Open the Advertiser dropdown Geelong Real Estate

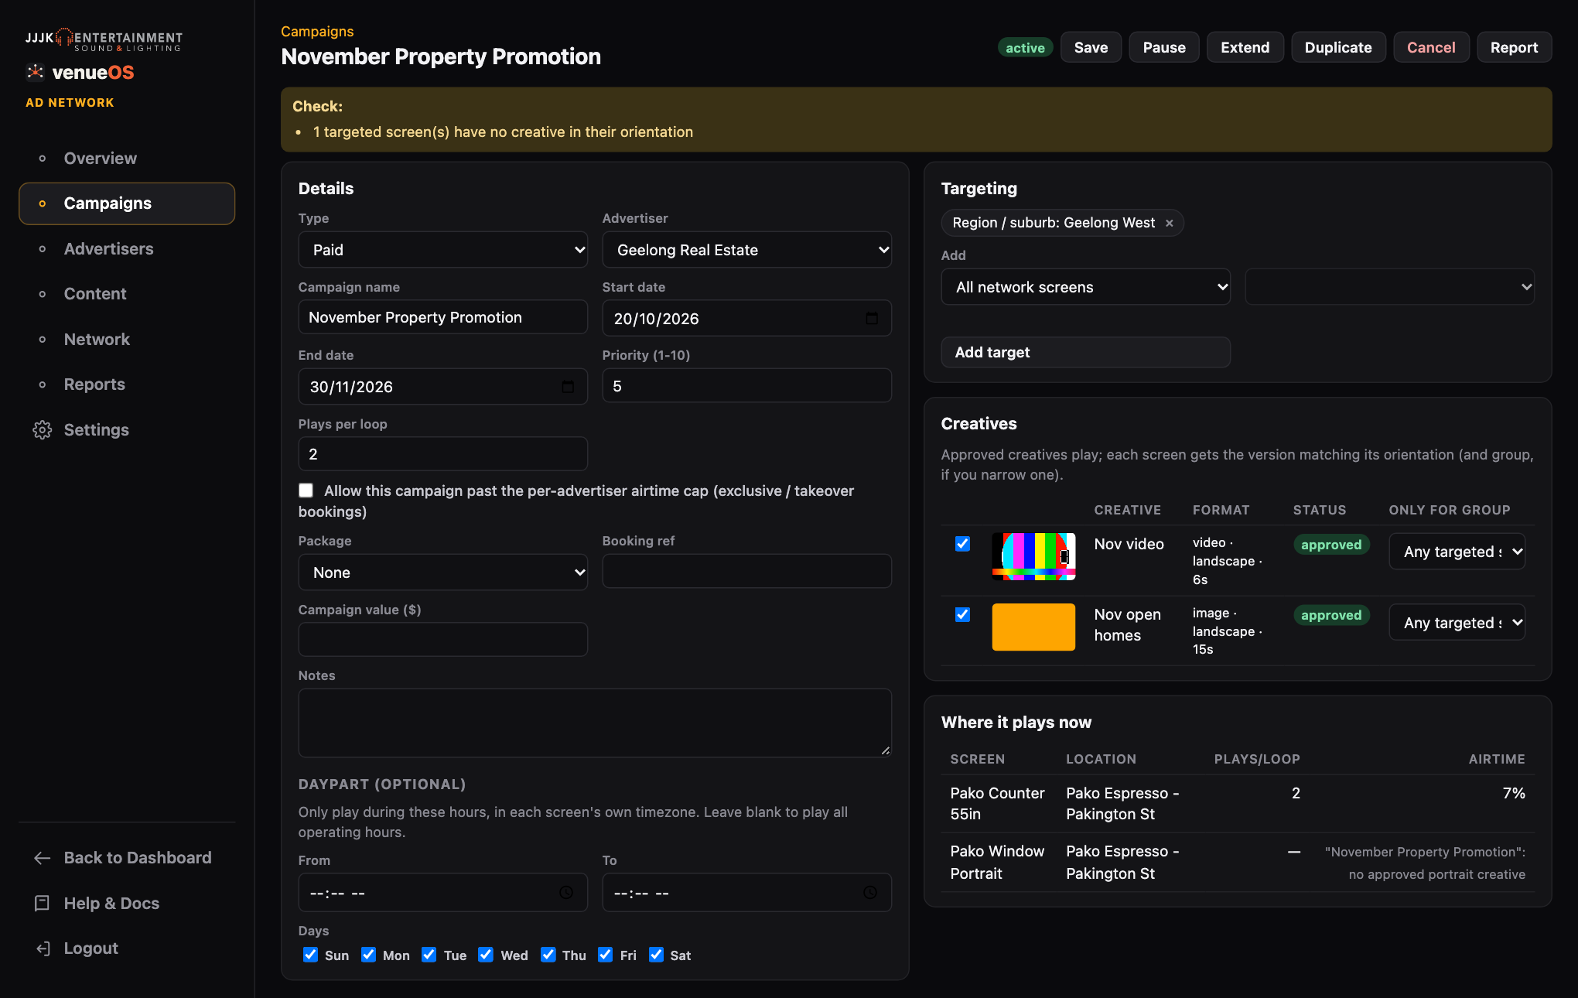(747, 250)
